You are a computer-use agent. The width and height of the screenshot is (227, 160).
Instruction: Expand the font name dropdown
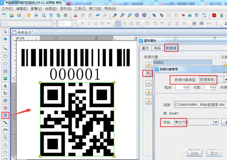[54, 24]
